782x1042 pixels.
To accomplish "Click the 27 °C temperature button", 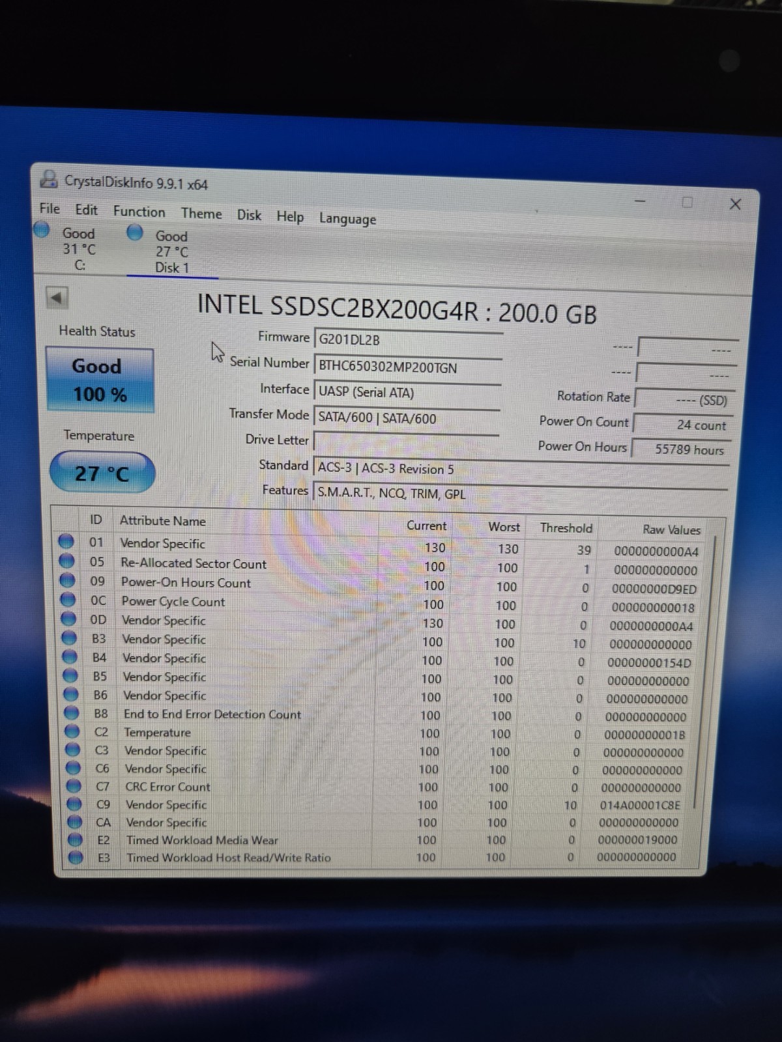I will click(x=102, y=473).
